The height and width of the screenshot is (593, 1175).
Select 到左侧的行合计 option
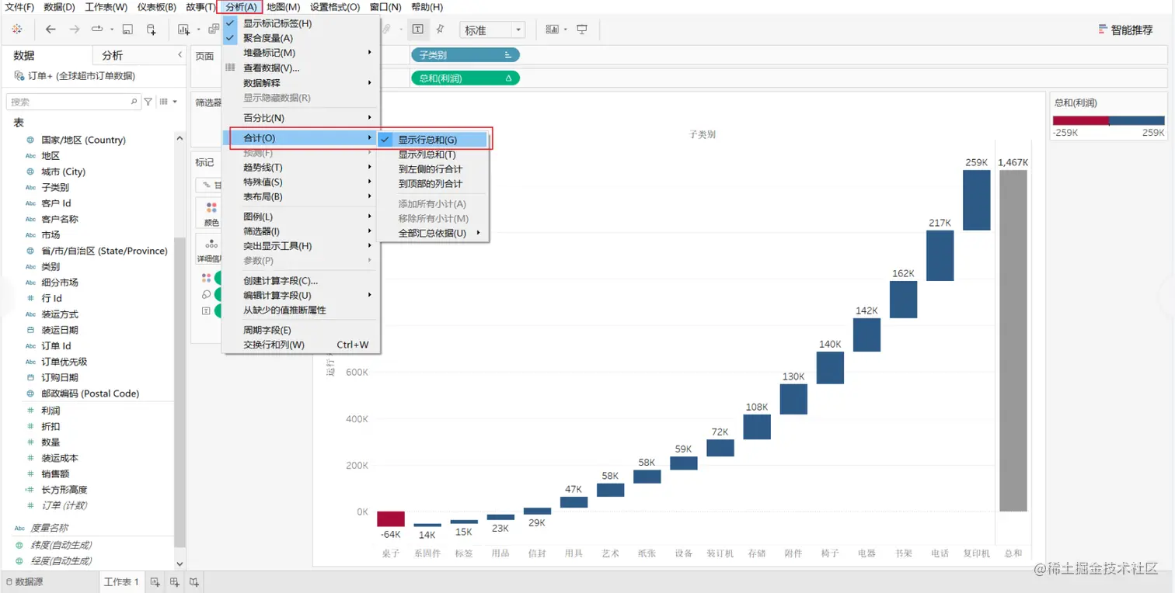[433, 169]
